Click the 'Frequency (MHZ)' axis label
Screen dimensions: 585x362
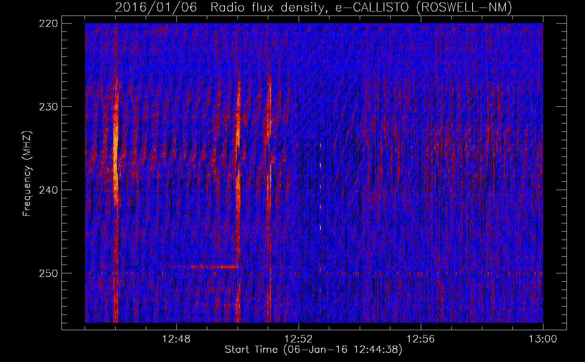point(27,174)
